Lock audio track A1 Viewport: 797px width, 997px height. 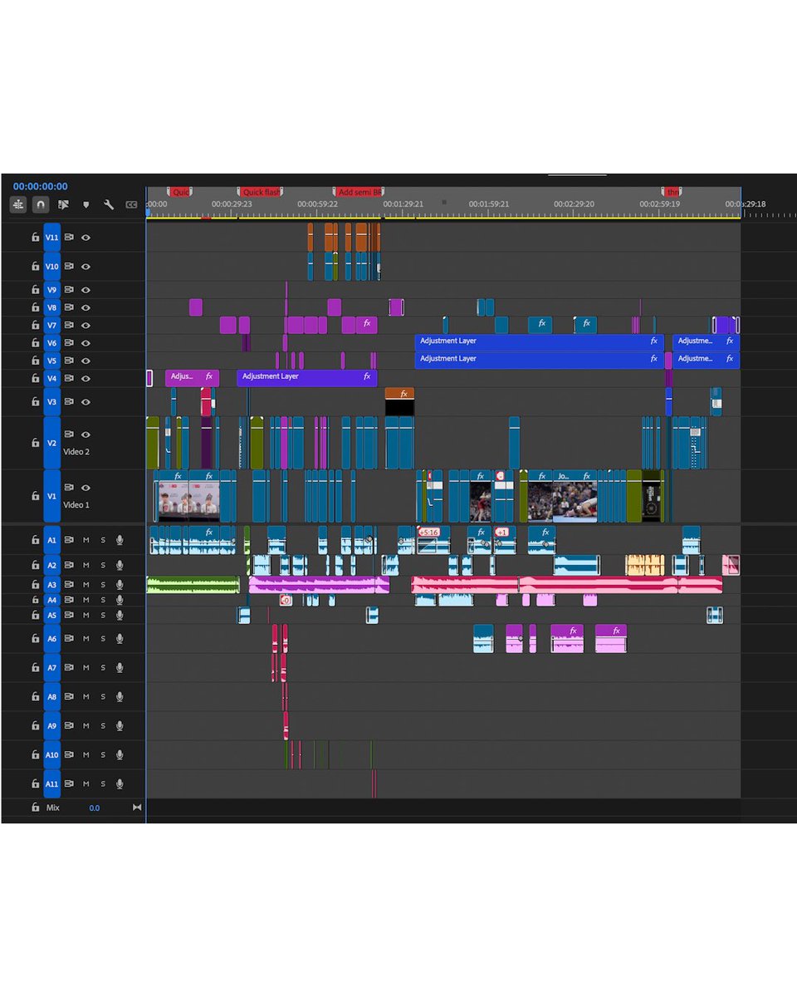click(35, 540)
